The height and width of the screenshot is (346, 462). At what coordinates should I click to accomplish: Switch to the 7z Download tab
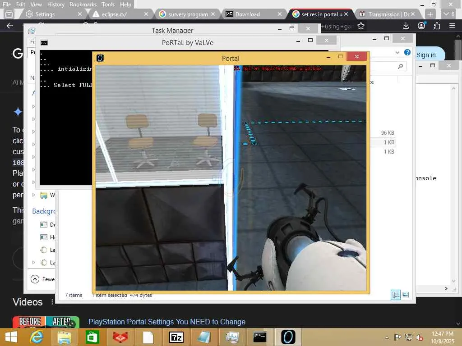pyautogui.click(x=253, y=14)
